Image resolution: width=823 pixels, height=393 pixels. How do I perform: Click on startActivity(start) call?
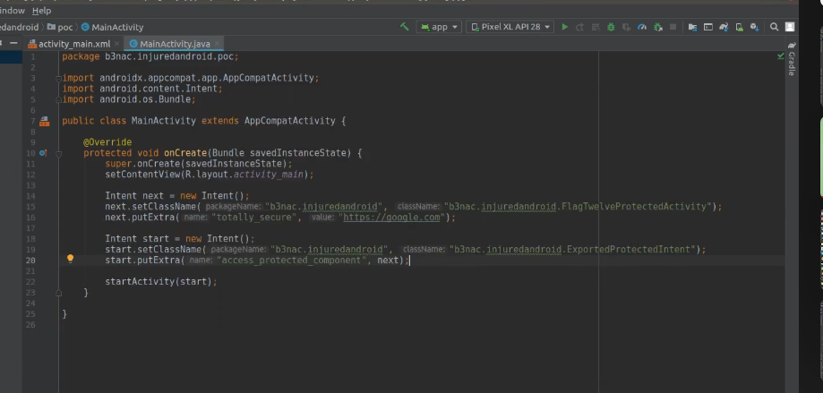(159, 282)
